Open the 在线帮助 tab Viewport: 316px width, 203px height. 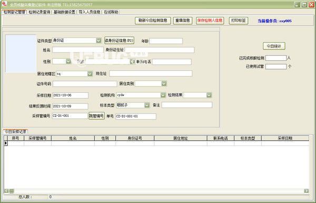111,12
